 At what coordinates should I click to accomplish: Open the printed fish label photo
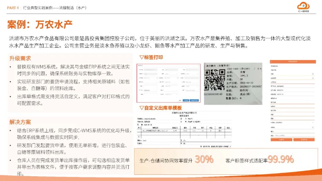tap(233, 84)
